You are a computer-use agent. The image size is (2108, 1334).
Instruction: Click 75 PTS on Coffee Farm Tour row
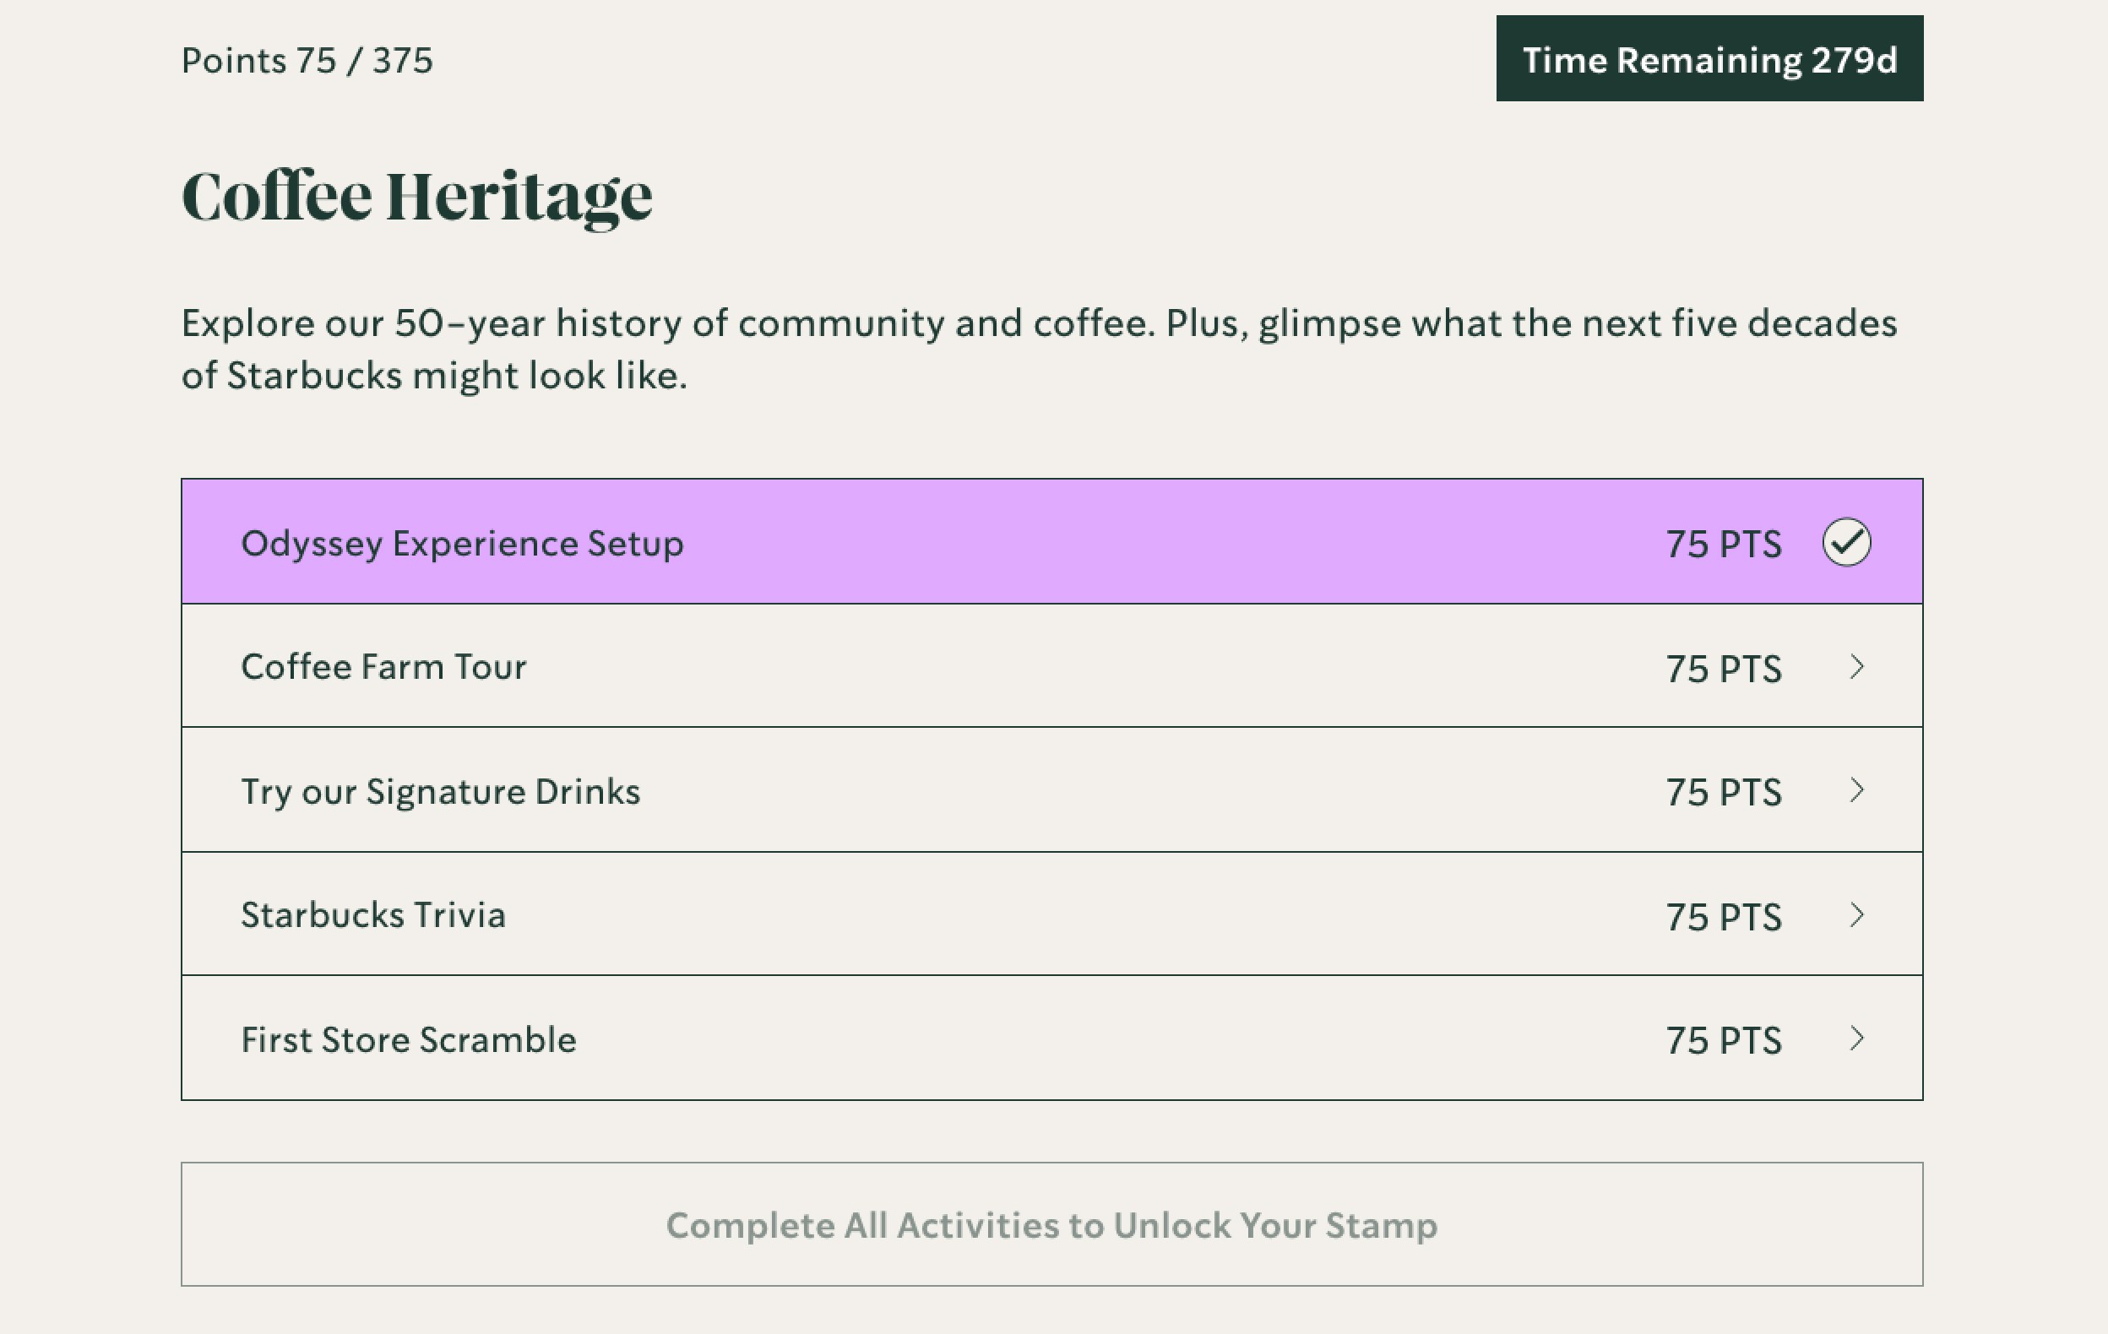[1723, 669]
